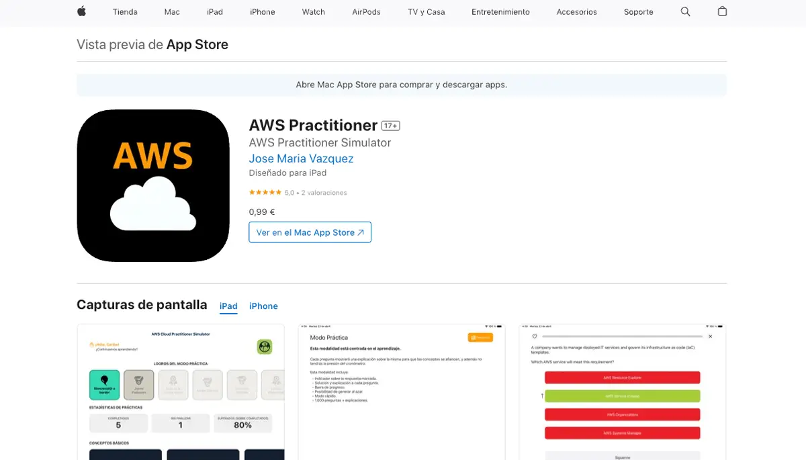Click the 0,99 € price text
This screenshot has width=806, height=460.
(262, 212)
